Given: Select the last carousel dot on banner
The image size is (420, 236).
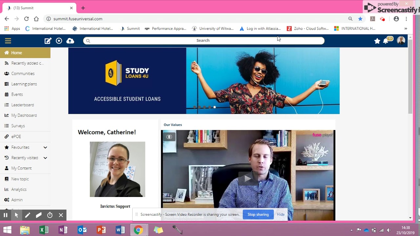Looking at the screenshot, I should pos(215,107).
